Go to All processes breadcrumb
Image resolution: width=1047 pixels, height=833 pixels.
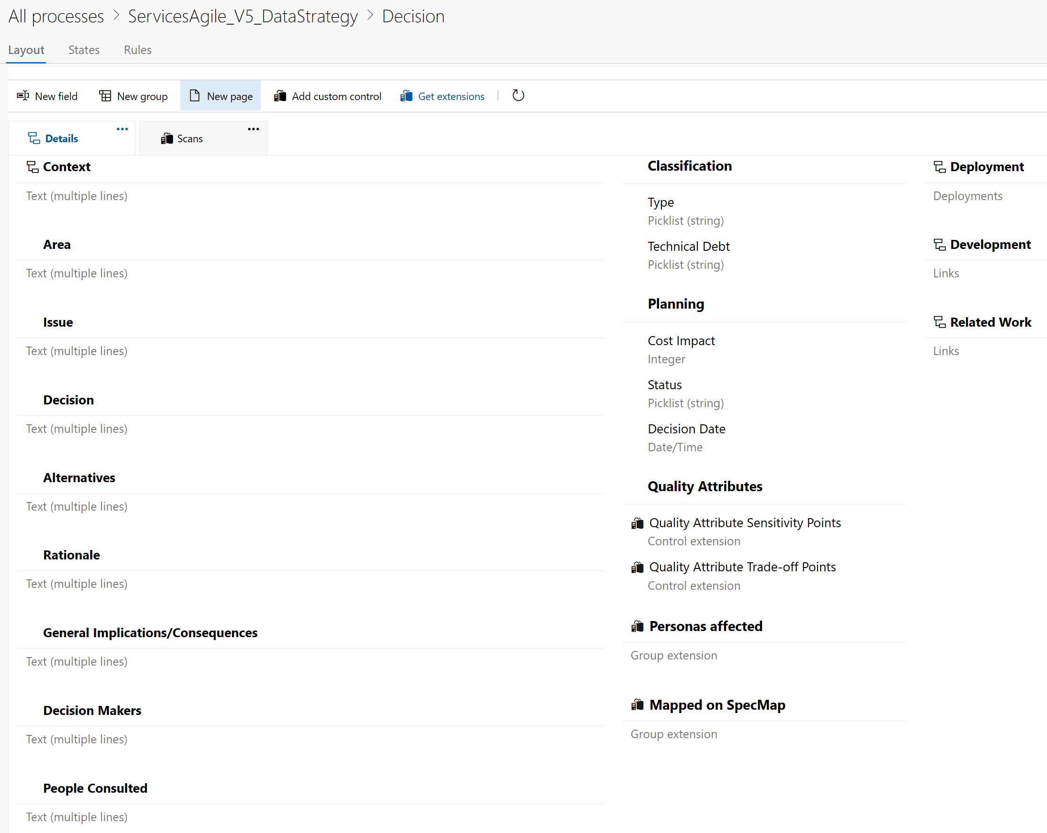point(56,17)
